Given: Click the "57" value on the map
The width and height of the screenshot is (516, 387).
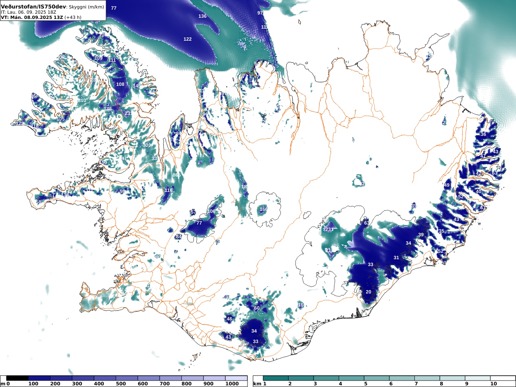Looking at the screenshot, I should [x=193, y=212].
